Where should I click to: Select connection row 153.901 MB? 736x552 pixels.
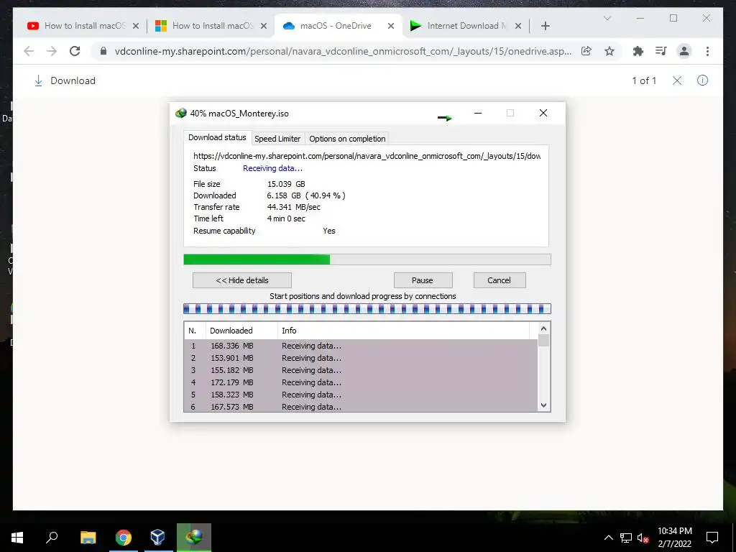pyautogui.click(x=361, y=358)
